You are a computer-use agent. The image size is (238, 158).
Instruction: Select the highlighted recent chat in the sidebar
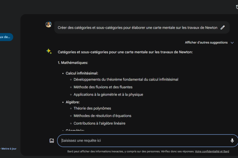tap(5, 37)
